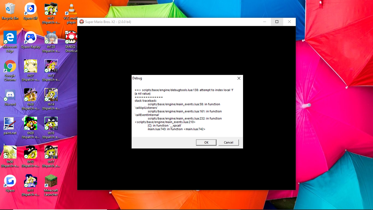Minimize the Super Mario Bros. X2 window

tap(265, 22)
